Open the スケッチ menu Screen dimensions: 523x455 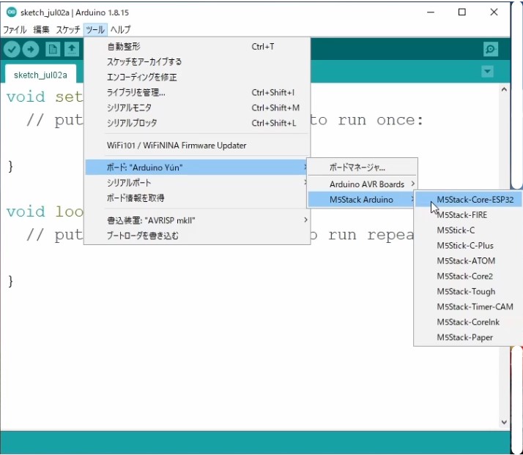(67, 30)
